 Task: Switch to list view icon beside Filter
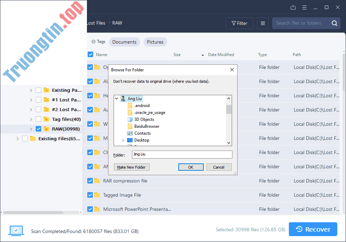pos(263,23)
